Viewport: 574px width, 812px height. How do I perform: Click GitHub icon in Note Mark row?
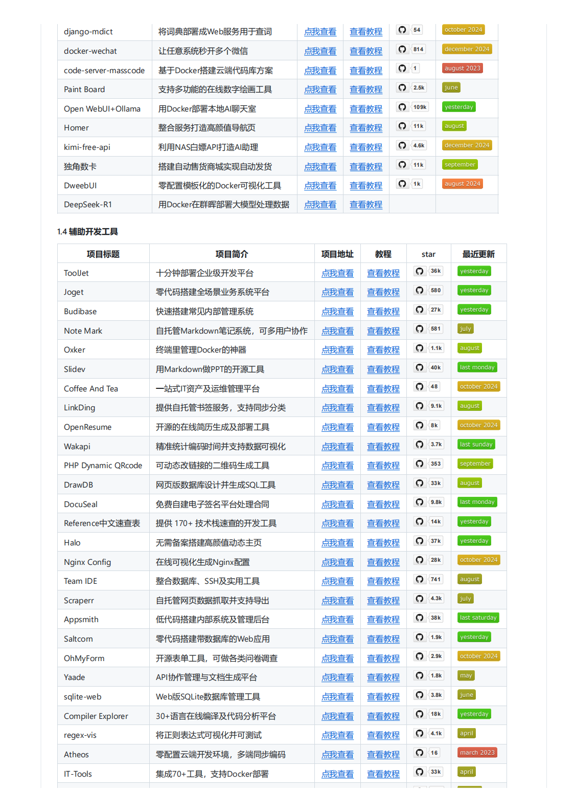pos(420,329)
